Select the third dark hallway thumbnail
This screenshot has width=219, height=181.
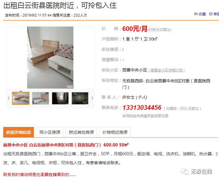pyautogui.click(x=60, y=98)
